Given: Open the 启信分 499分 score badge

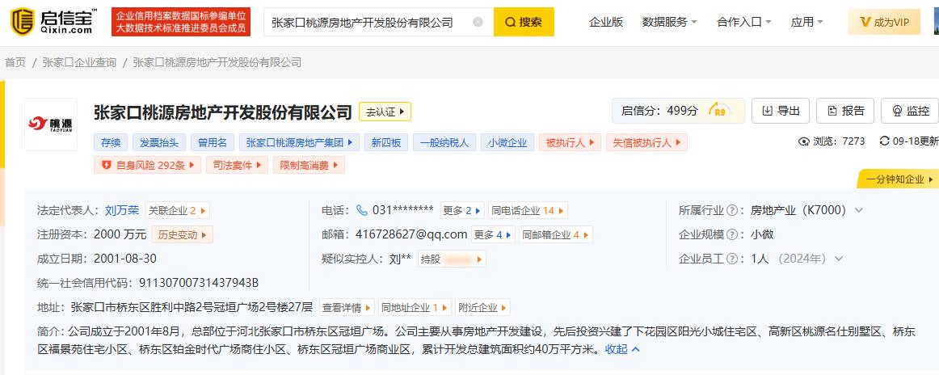Looking at the screenshot, I should point(678,111).
